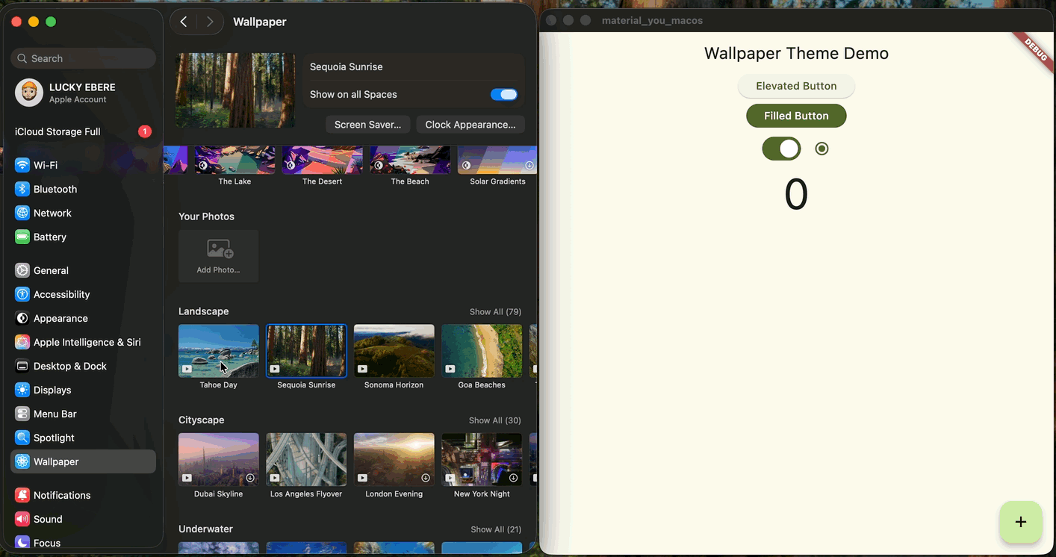This screenshot has height=557, width=1056.
Task: Open Notifications settings label
Action: tap(62, 495)
